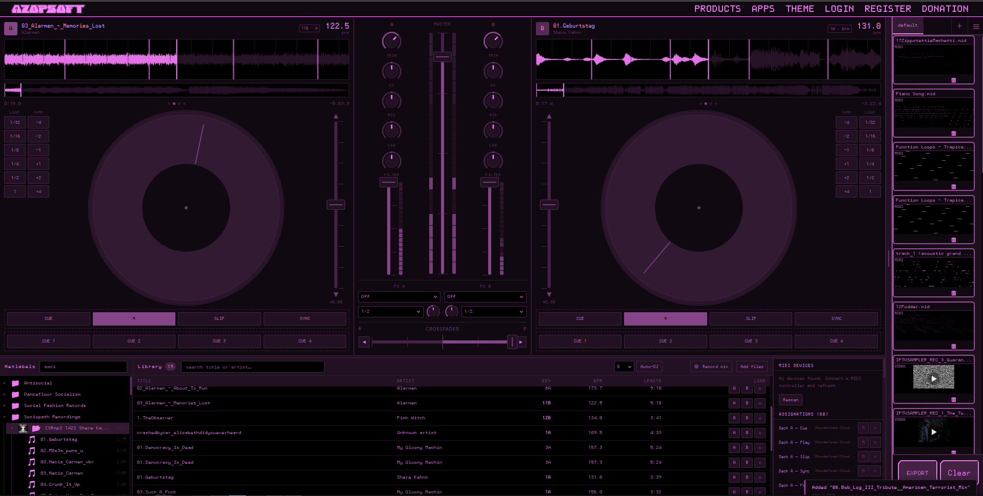
Task: Click the deck A overview waveform
Action: click(x=177, y=90)
